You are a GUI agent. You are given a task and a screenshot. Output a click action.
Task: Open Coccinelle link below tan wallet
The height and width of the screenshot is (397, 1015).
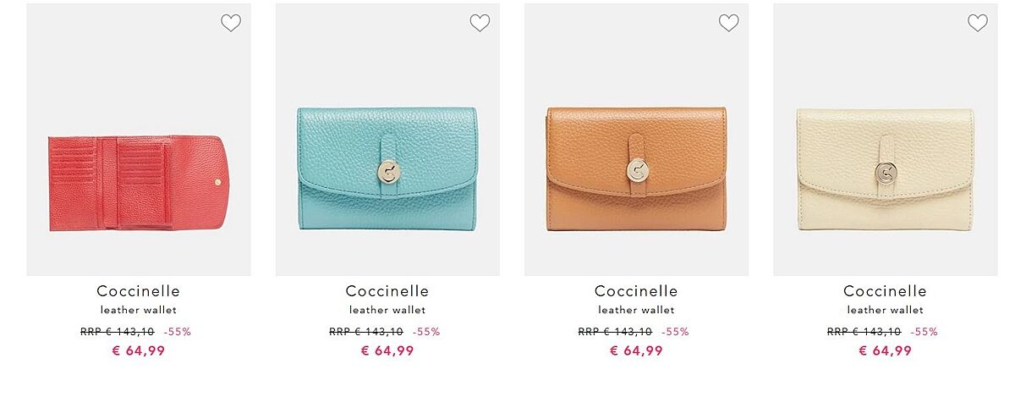click(636, 291)
